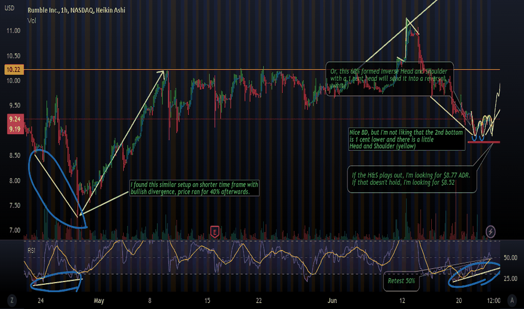Select the 'If the H&S plays out' callout
Viewport: 524px width, 309px height.
(x=412, y=179)
